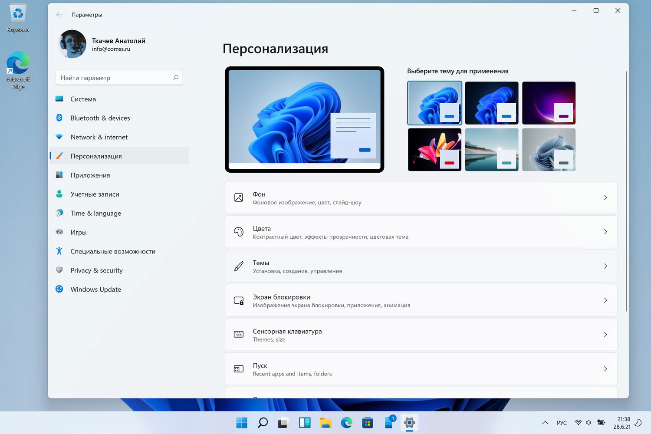Screen dimensions: 651x434
Task: Click the Windows Update sync icon
Action: (x=59, y=289)
